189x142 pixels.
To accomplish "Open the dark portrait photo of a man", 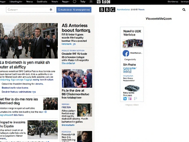I will tap(85, 136).
